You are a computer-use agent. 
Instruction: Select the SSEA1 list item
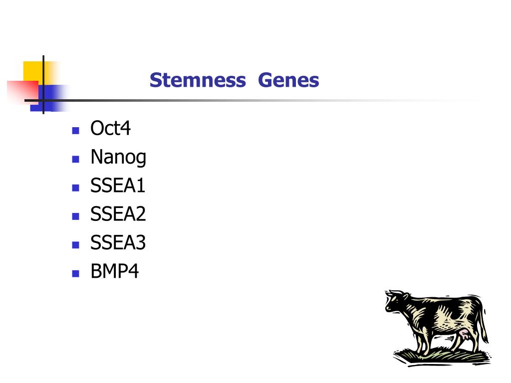118,186
